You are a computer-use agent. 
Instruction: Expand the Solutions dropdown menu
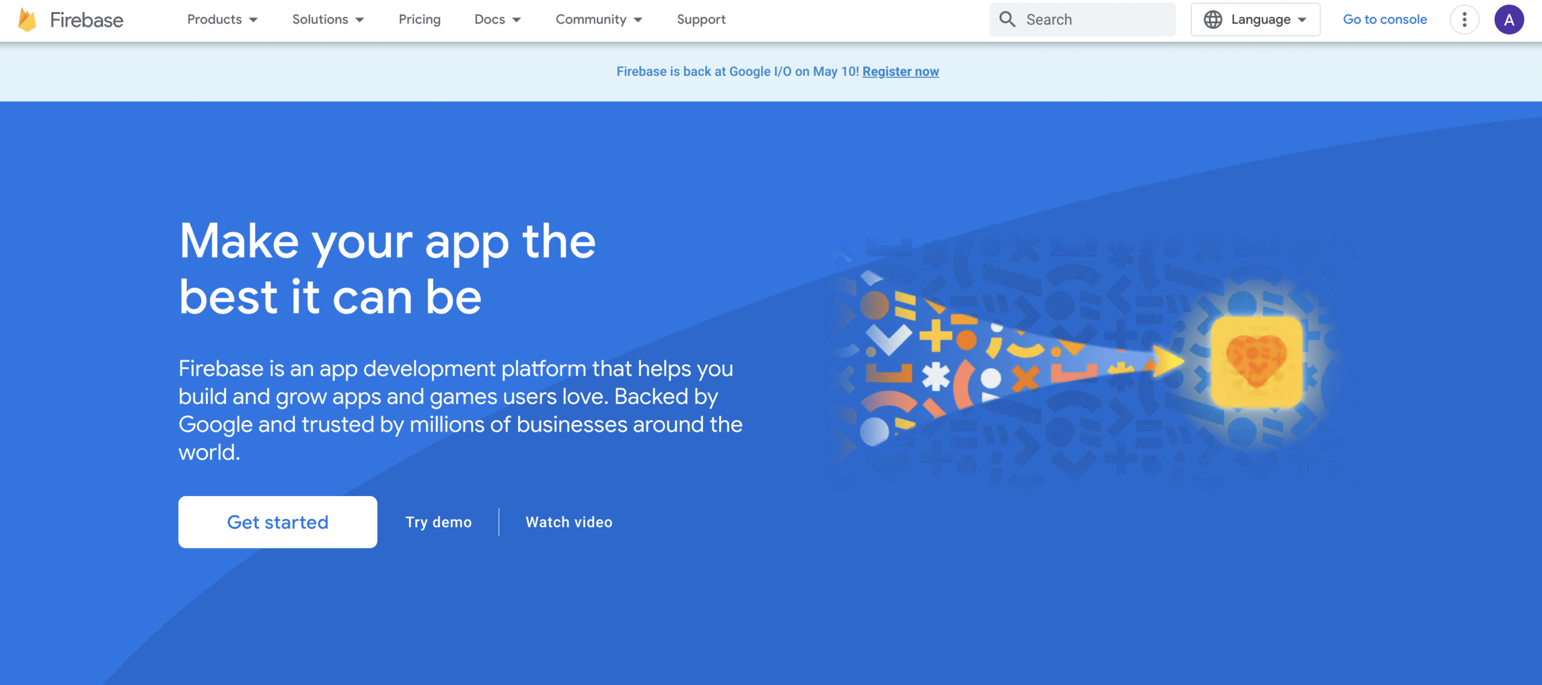pos(328,19)
